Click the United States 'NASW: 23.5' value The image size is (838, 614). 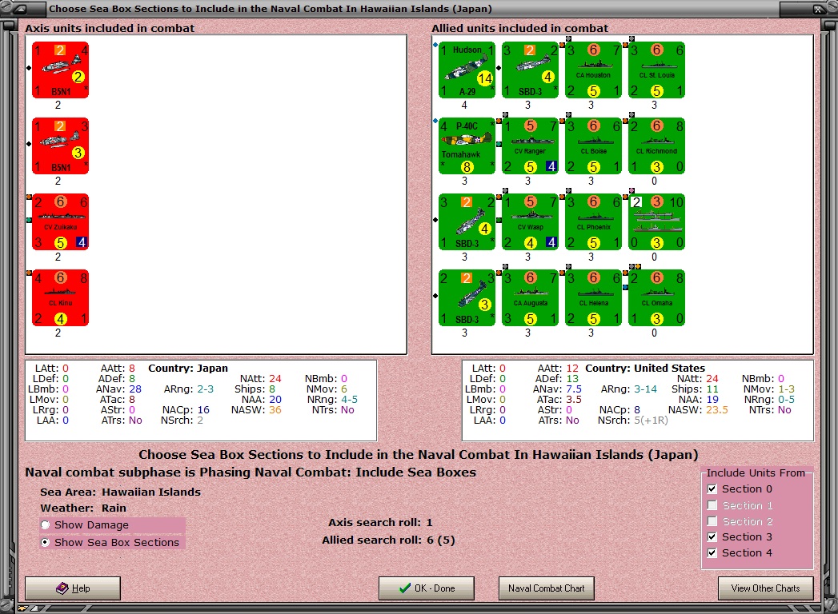(x=698, y=410)
